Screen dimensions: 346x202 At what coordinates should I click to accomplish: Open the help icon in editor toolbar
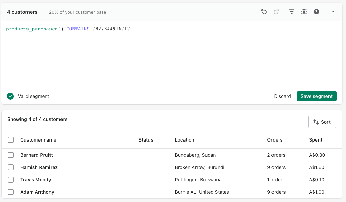click(x=316, y=12)
